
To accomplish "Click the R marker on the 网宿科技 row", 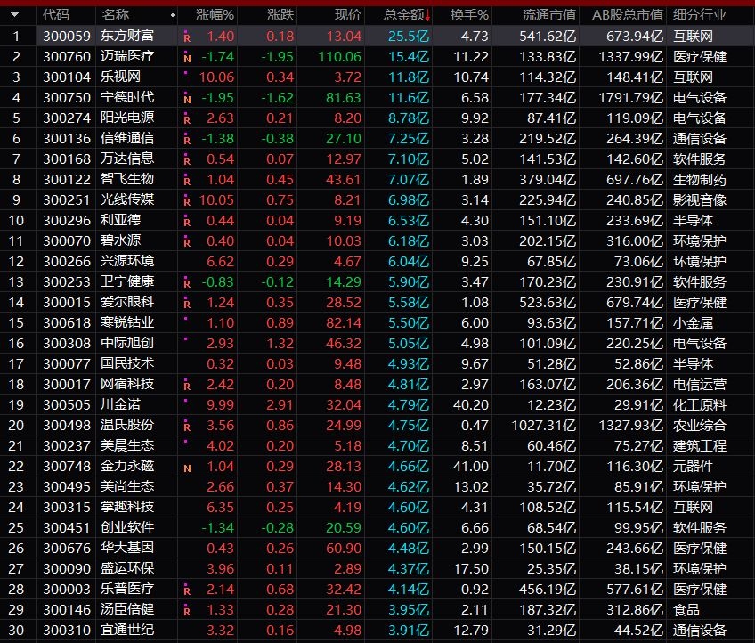I will [187, 386].
